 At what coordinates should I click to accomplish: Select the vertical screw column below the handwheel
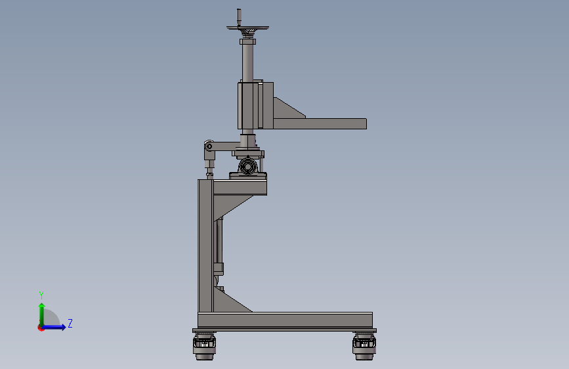point(248,61)
